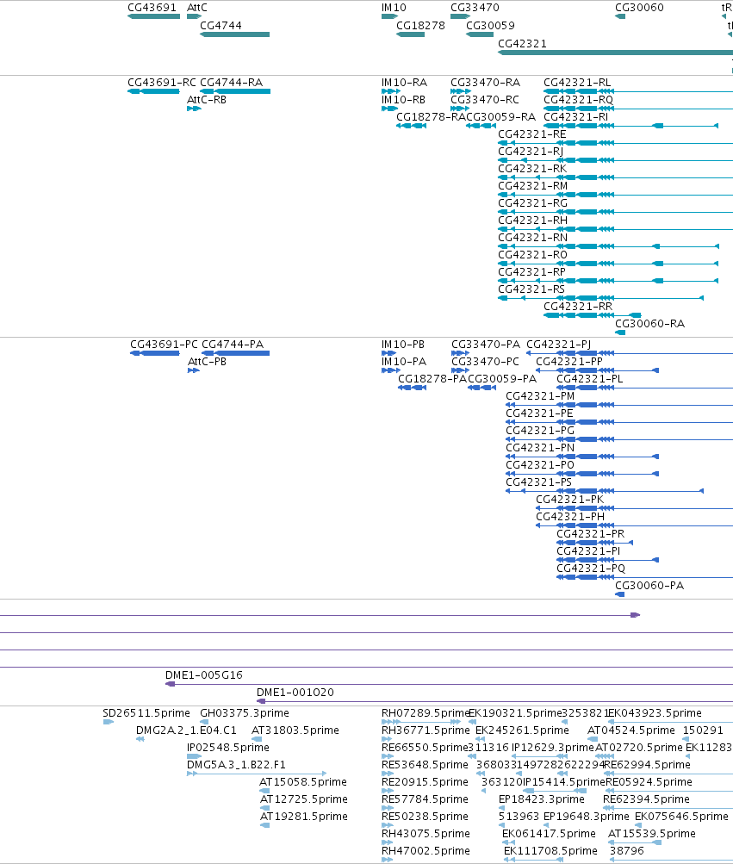733x864 pixels.
Task: Select the CG42321-PL protein label
Action: pyautogui.click(x=590, y=379)
